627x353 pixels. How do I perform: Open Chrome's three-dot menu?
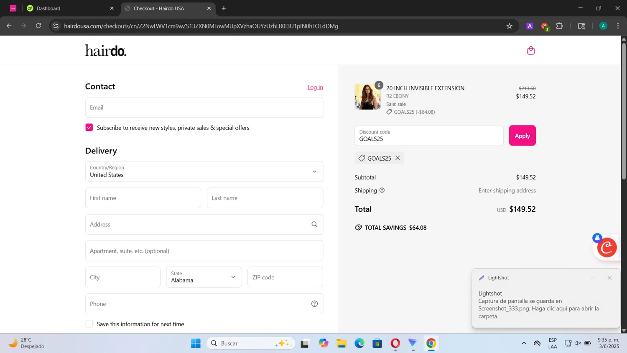tap(618, 26)
